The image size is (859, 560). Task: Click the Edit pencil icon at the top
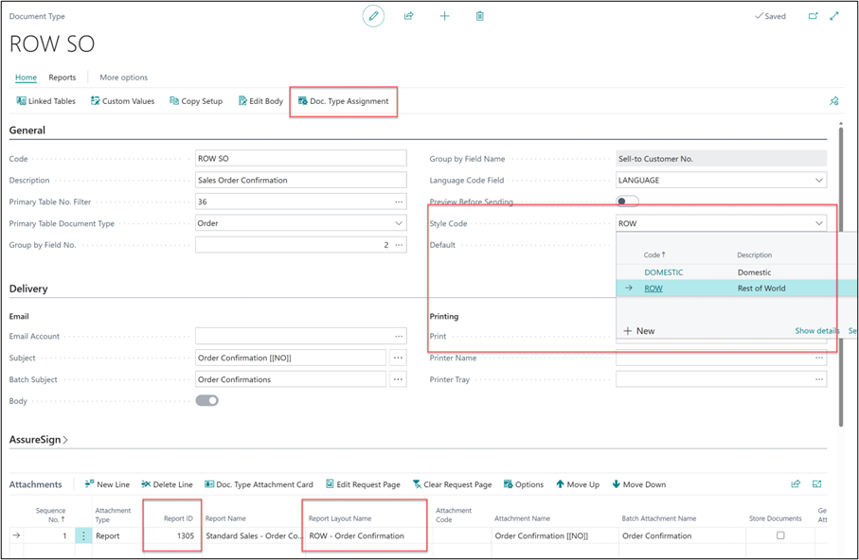[x=373, y=16]
